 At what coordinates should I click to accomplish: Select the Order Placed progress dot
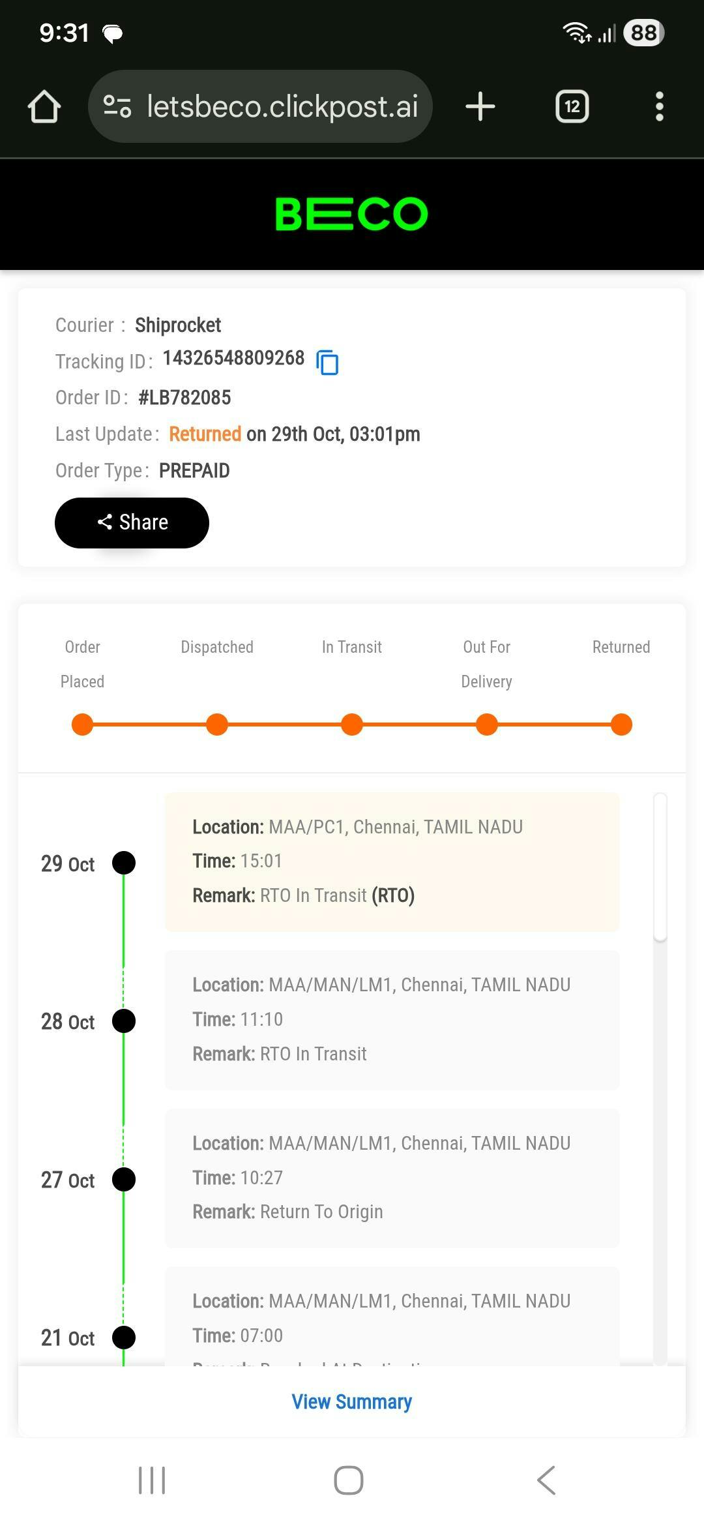coord(82,725)
